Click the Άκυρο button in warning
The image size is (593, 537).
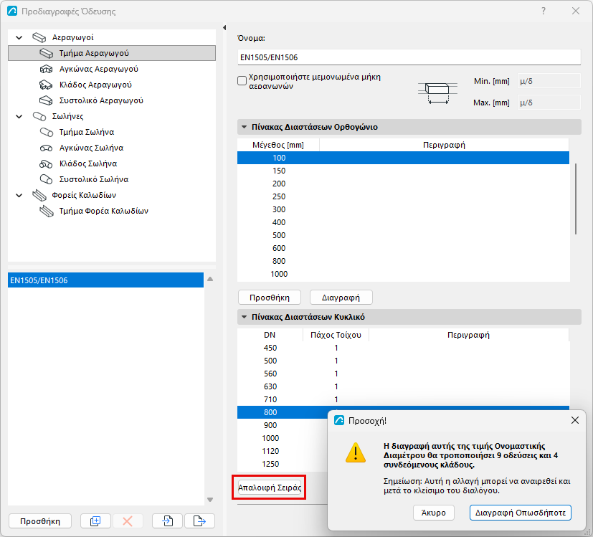tap(434, 513)
